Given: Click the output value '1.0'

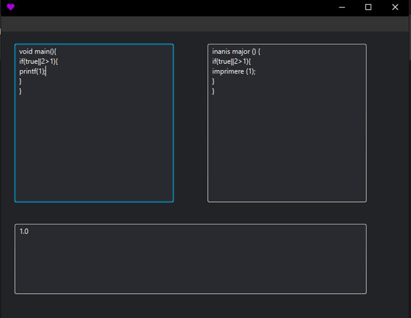Looking at the screenshot, I should [24, 232].
